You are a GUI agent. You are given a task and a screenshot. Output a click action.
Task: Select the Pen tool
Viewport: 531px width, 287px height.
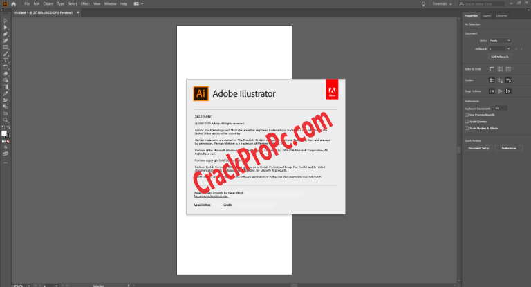(x=6, y=34)
